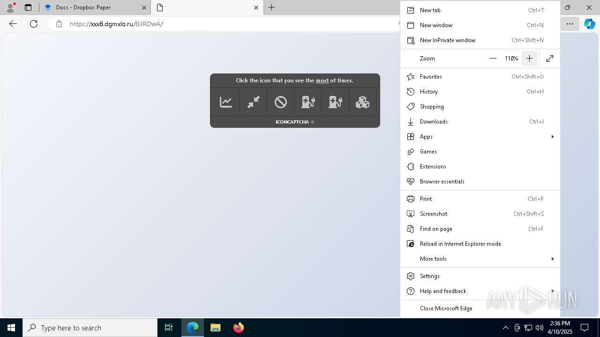
Task: Click the compress arrows captcha icon
Action: click(254, 102)
